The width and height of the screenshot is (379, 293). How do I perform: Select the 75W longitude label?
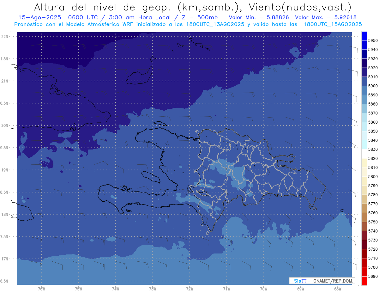coord(79,289)
